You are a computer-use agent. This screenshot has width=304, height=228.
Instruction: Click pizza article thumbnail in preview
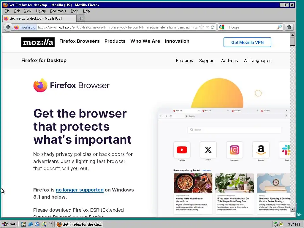(193, 183)
